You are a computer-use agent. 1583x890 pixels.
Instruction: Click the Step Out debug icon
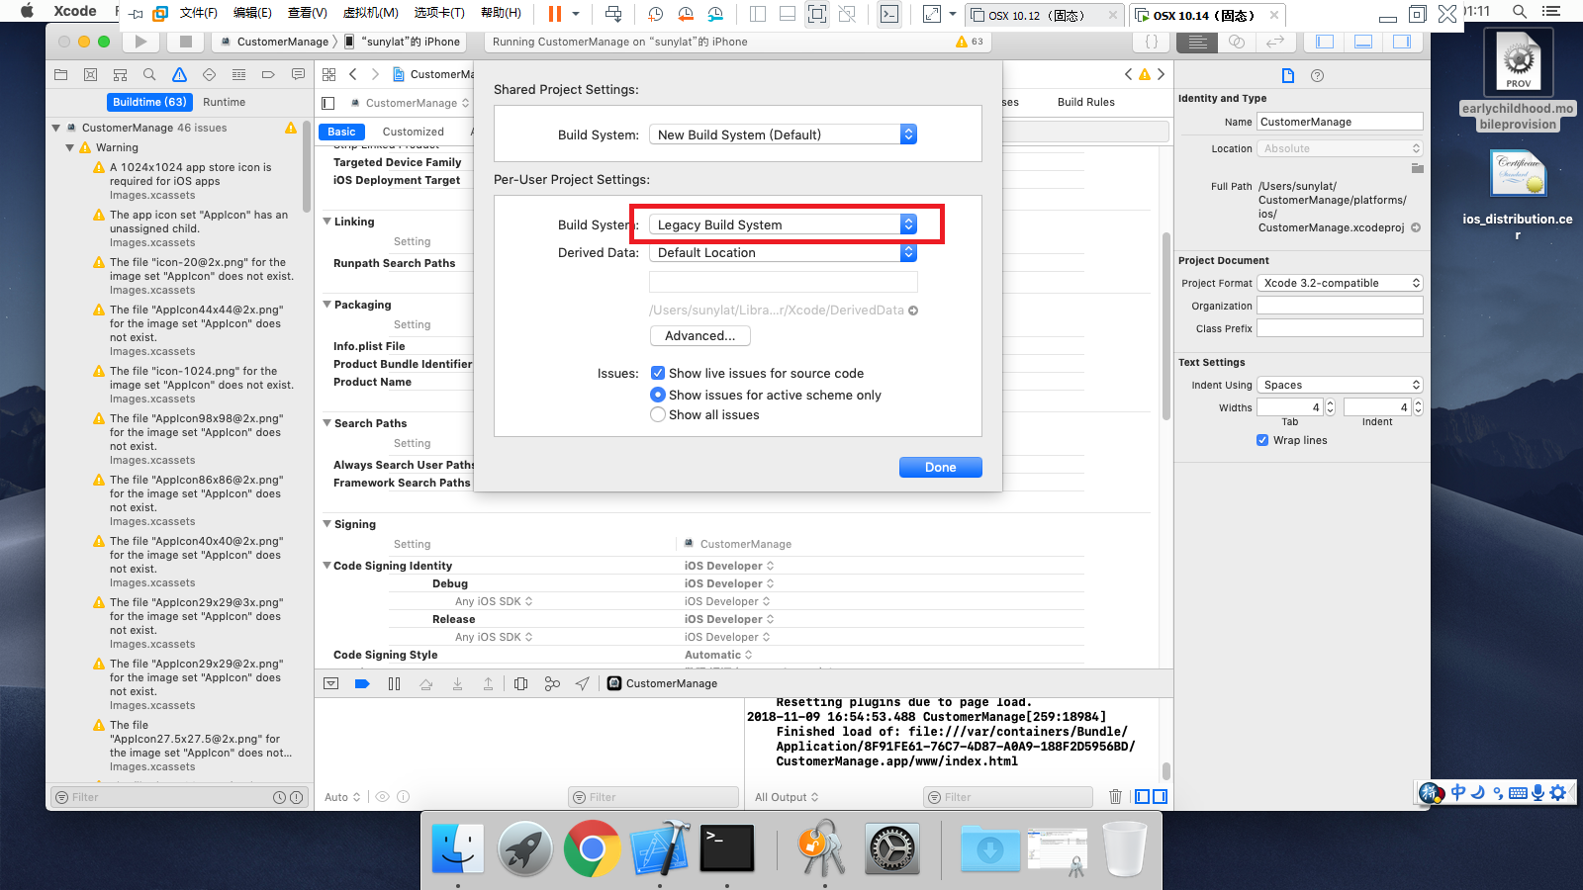[488, 683]
